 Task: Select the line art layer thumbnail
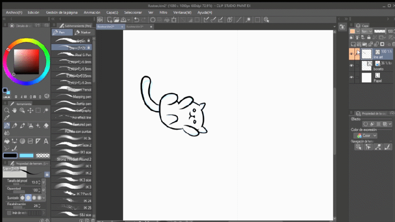367,54
